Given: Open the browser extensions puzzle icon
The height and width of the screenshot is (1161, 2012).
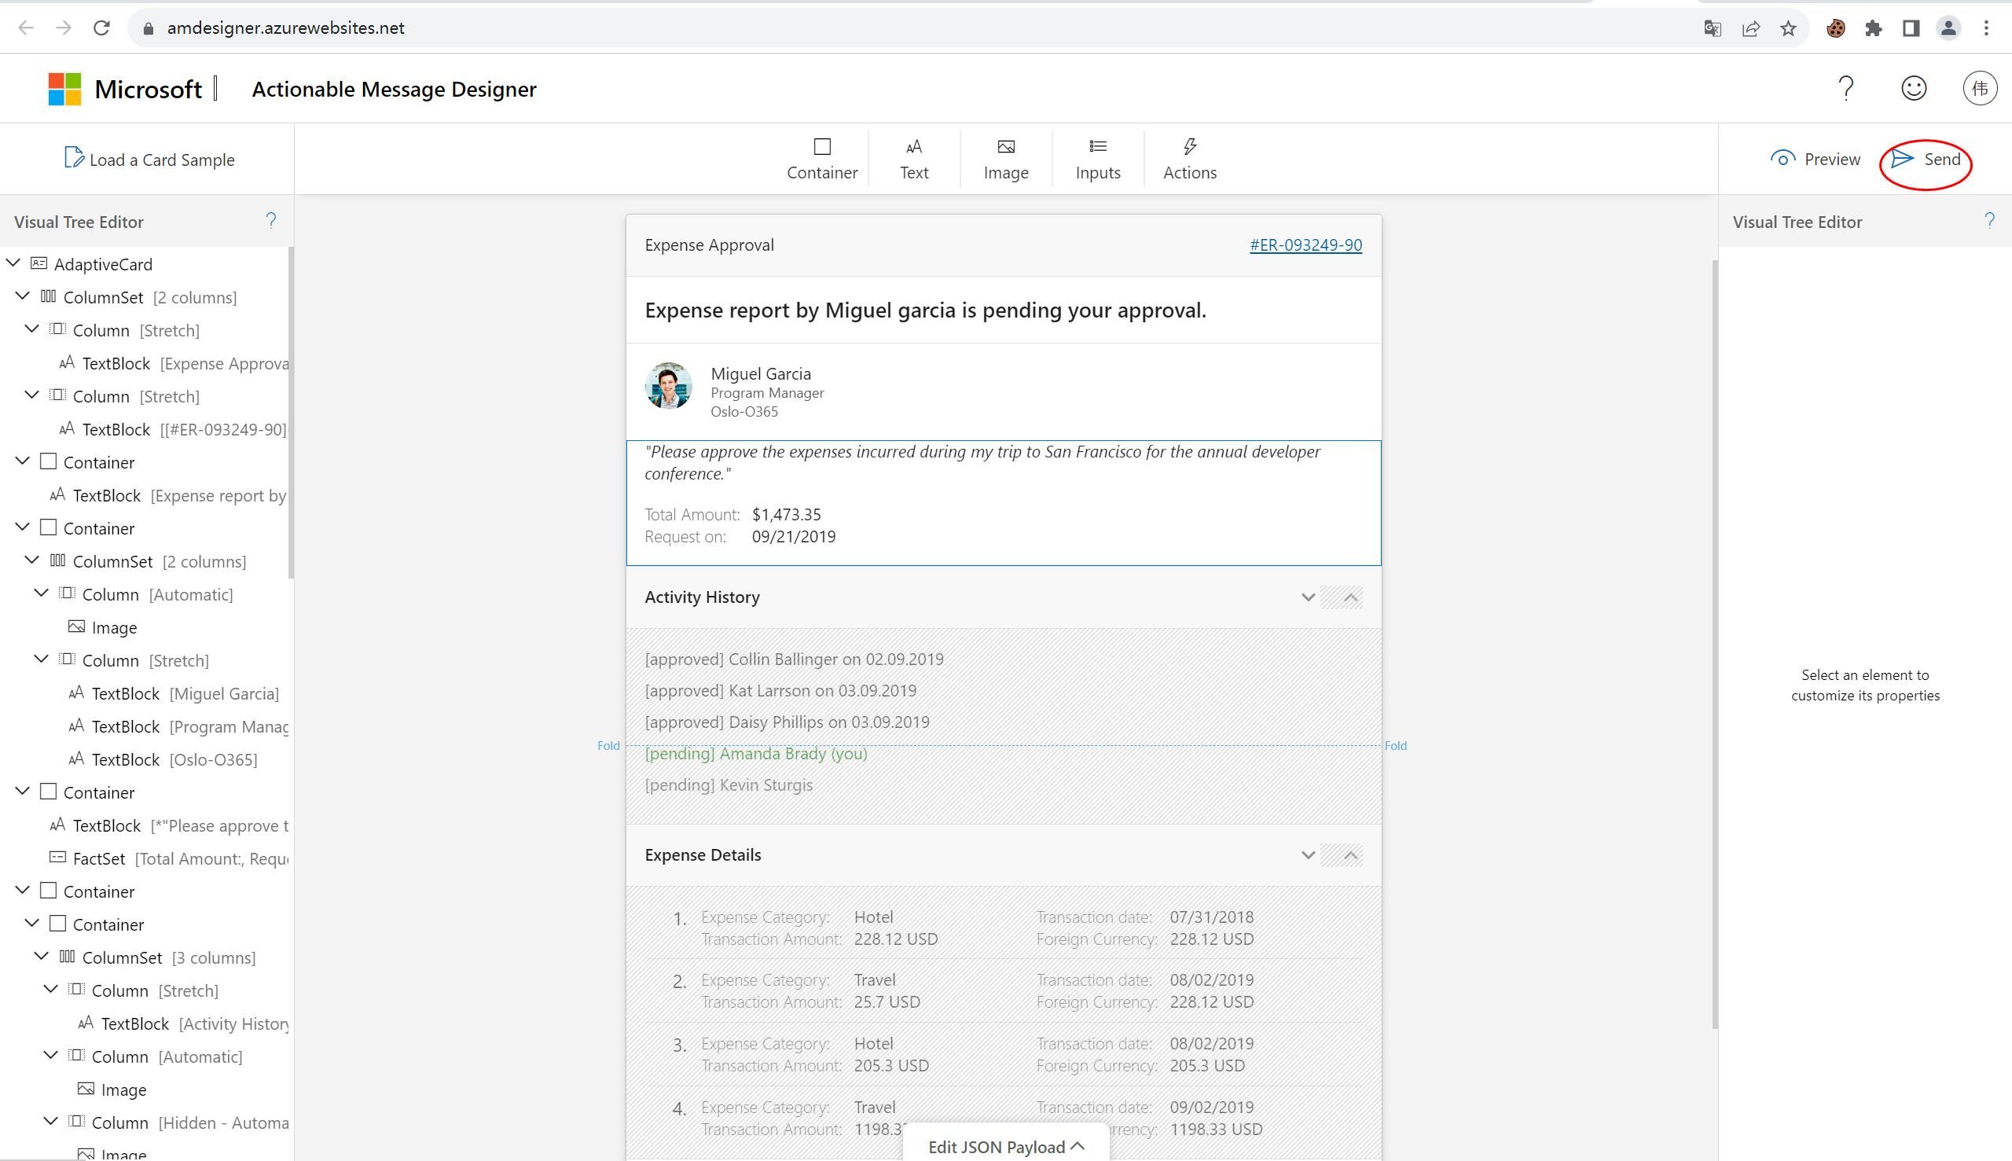Looking at the screenshot, I should coord(1874,29).
